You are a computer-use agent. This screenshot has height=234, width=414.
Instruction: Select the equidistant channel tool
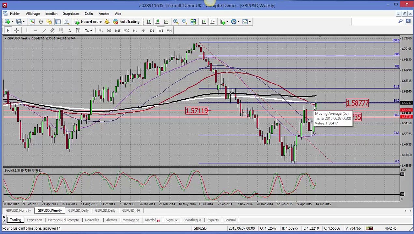(52, 31)
